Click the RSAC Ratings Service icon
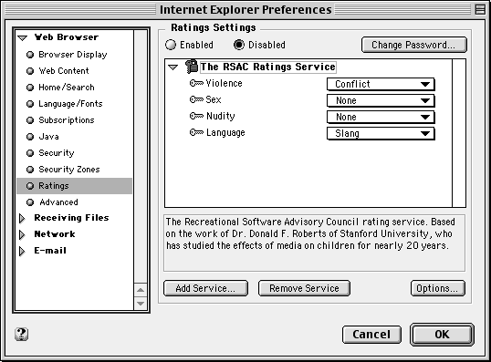Screen dimensions: 491x362 [192, 67]
